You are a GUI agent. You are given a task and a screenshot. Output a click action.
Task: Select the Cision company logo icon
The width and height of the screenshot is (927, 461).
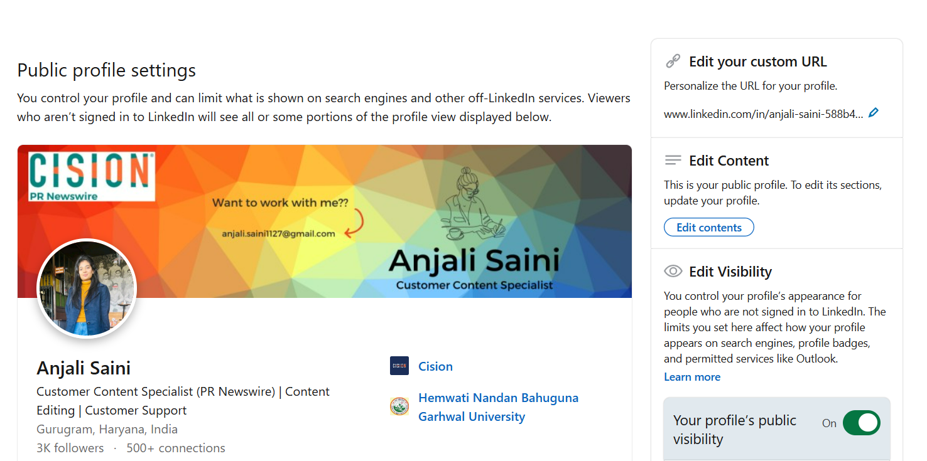pos(399,366)
